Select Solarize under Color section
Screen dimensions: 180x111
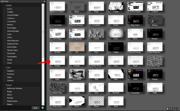10,80
